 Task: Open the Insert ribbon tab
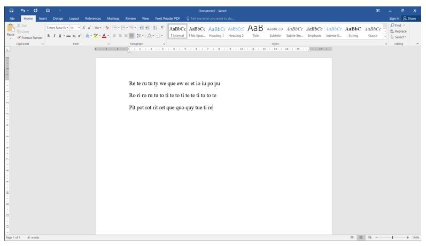tap(42, 18)
